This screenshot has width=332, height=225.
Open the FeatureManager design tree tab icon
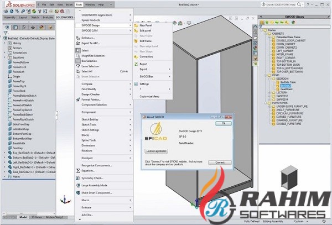point(7,27)
